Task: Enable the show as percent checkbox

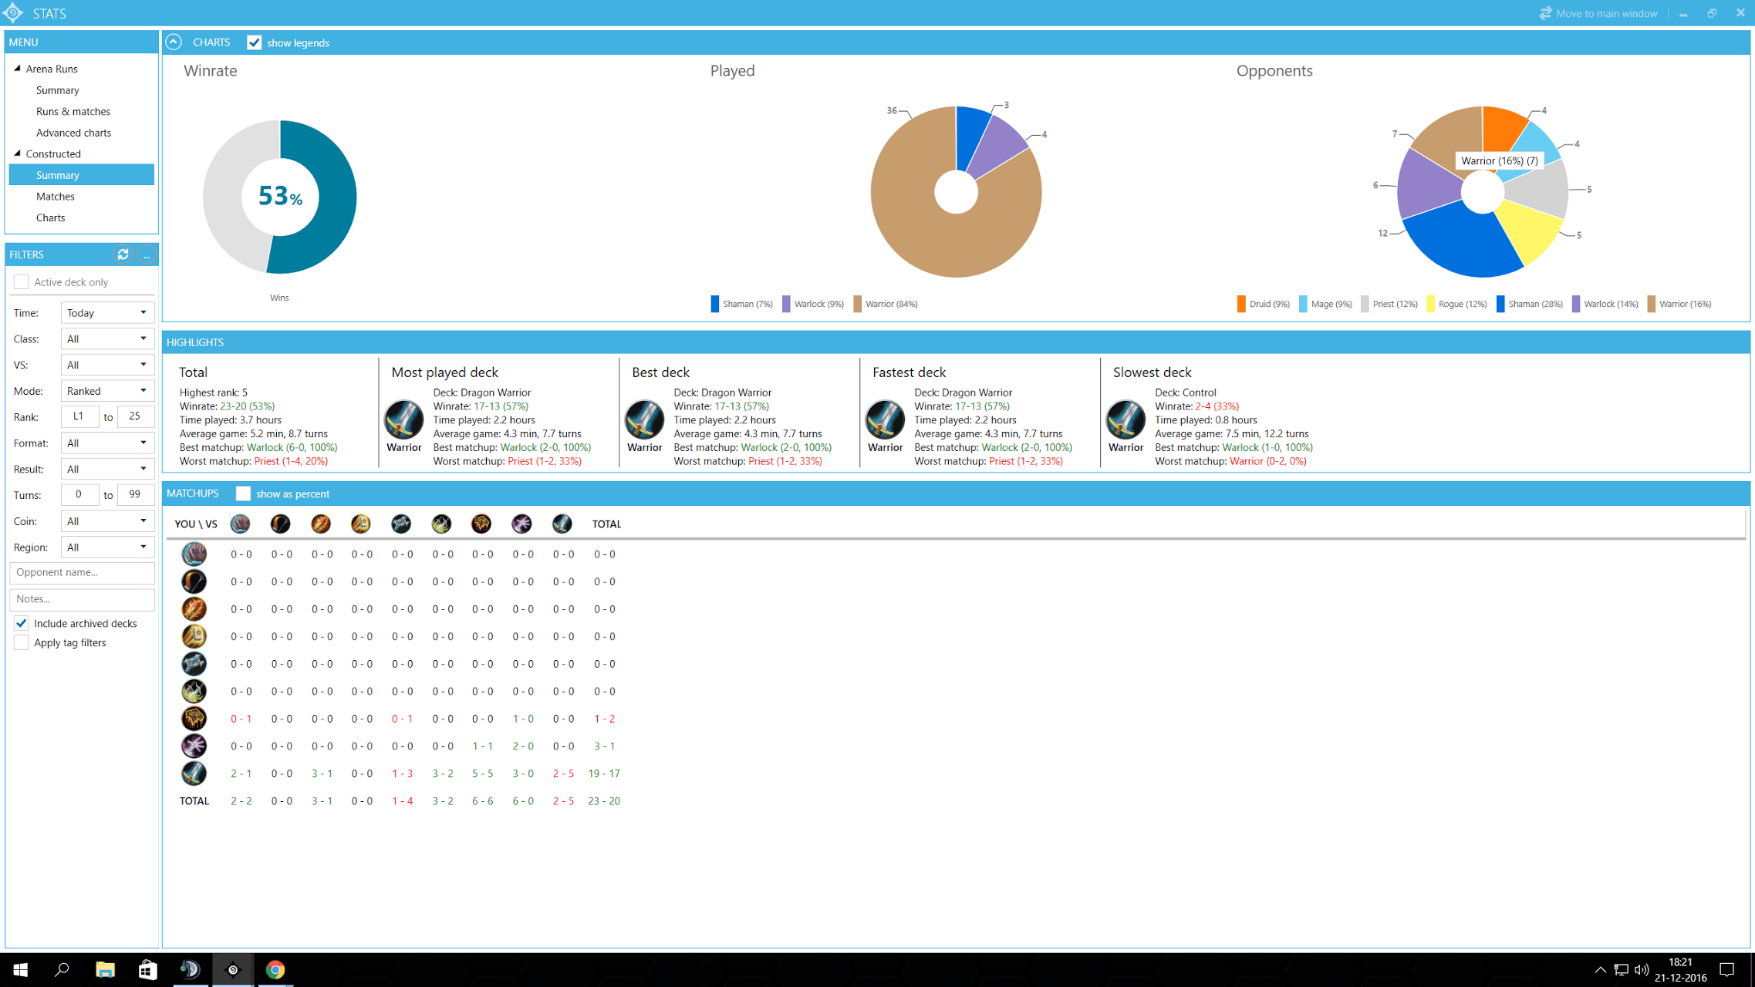Action: pos(243,493)
